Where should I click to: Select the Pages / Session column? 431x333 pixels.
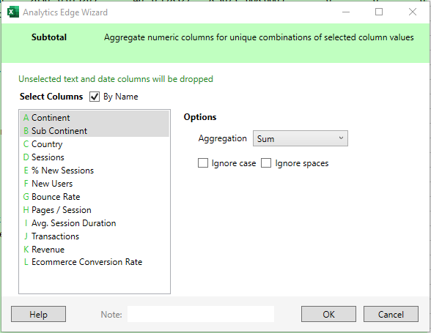coord(95,210)
